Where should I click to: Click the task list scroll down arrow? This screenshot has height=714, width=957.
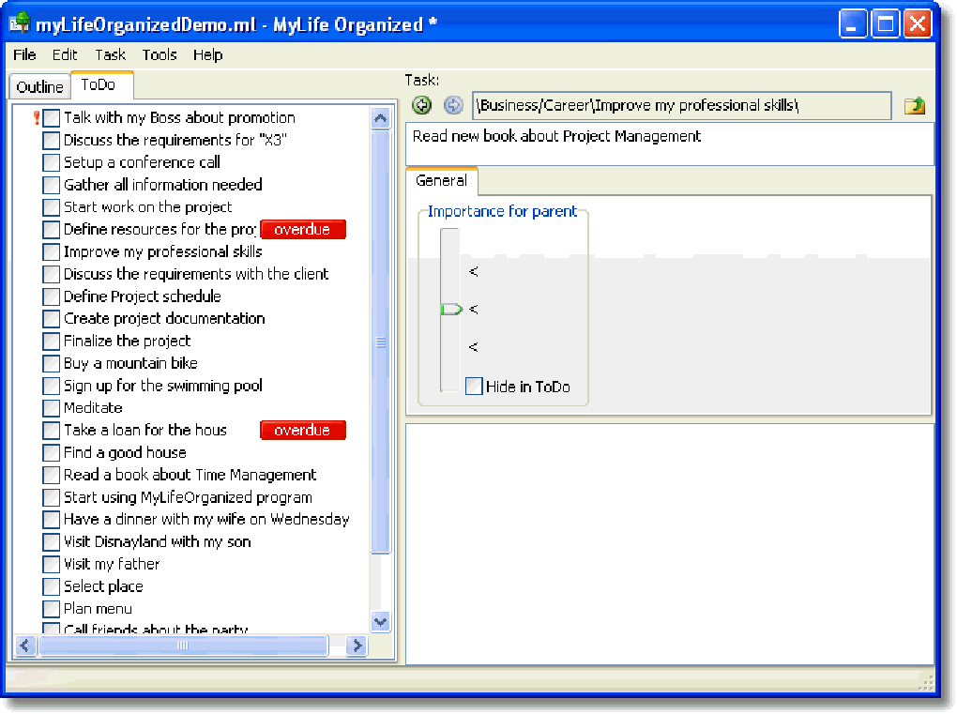(380, 622)
